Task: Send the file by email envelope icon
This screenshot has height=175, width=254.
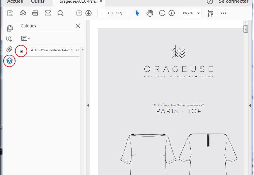Action: pos(48,13)
